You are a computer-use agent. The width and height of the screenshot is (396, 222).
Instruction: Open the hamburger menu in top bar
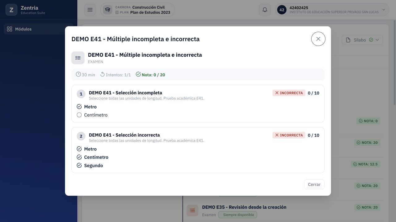click(90, 10)
